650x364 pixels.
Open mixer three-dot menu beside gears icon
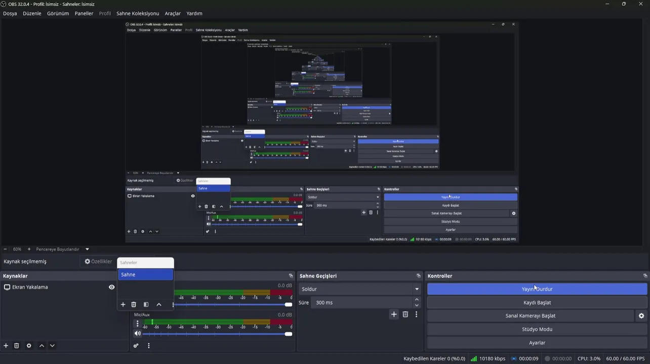149,346
